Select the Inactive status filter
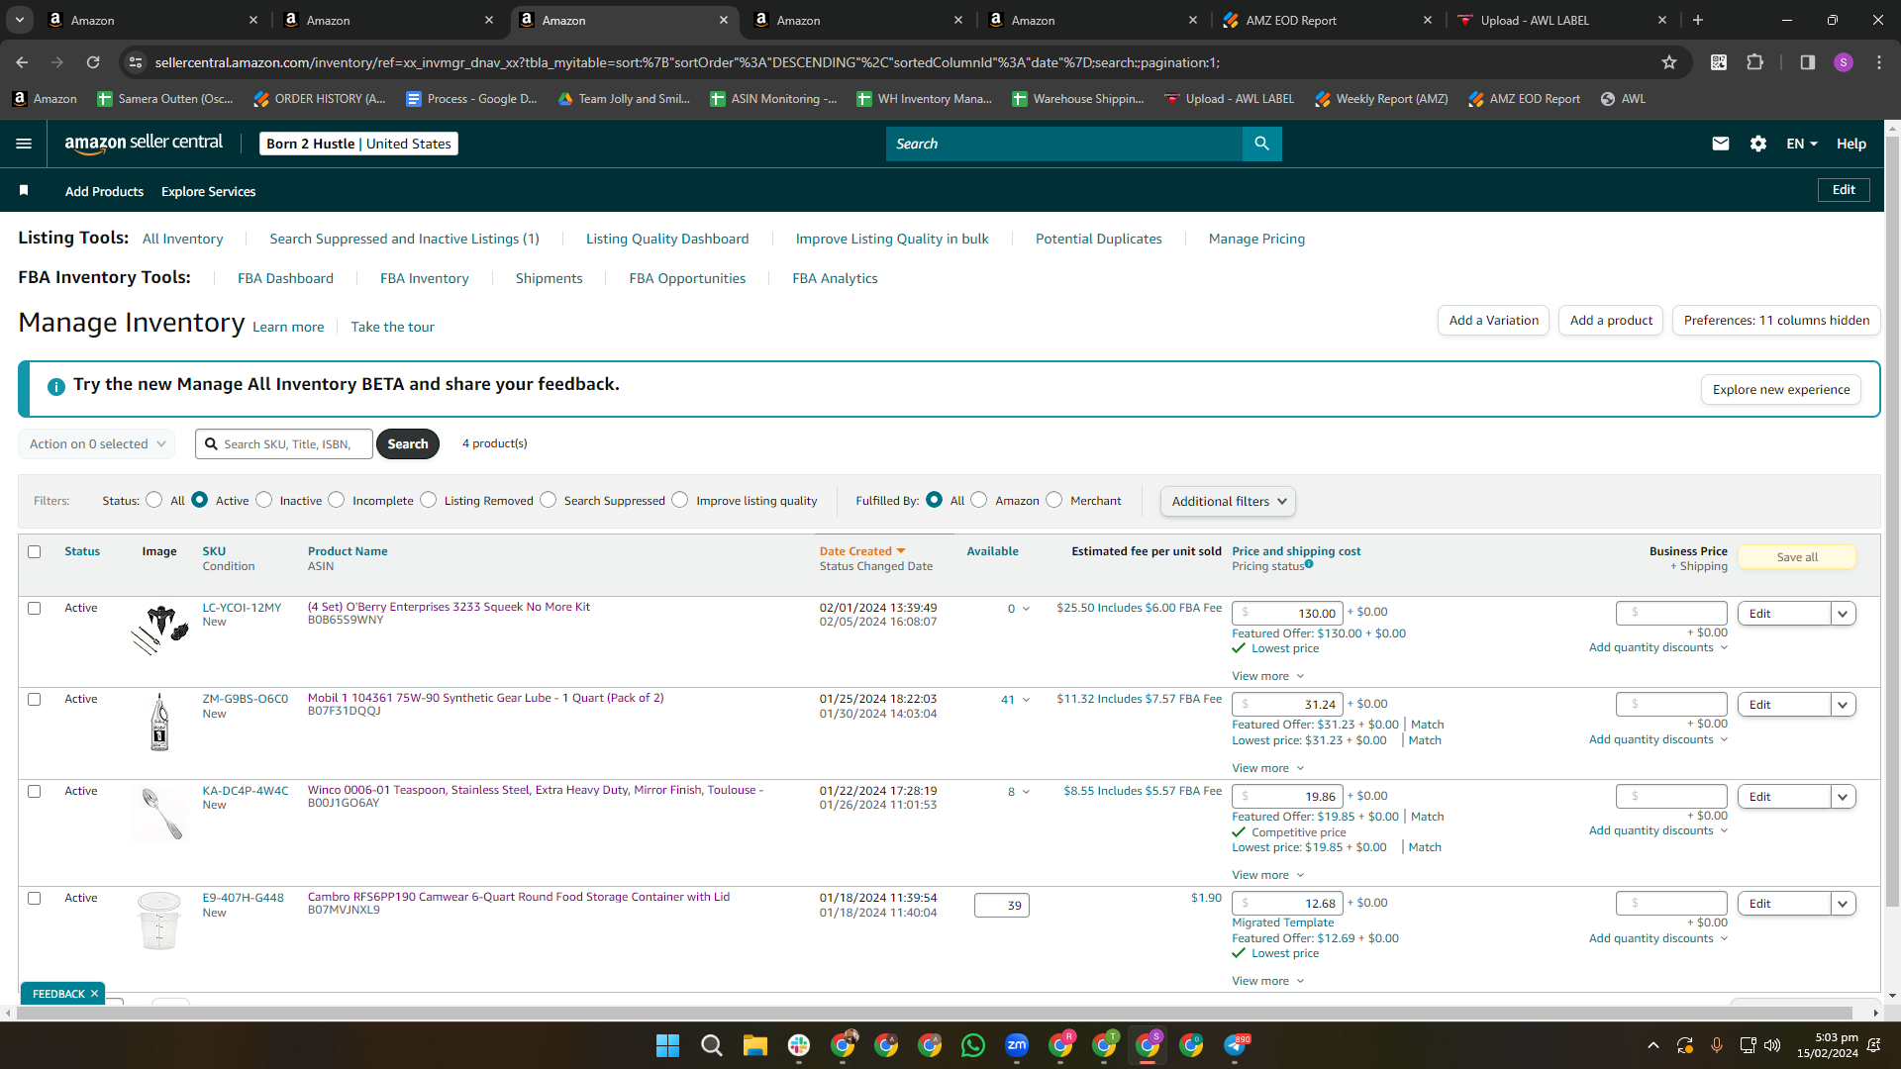This screenshot has height=1069, width=1901. click(264, 500)
